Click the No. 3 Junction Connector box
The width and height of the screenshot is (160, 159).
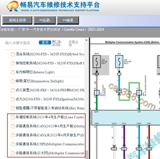(x=97, y=93)
